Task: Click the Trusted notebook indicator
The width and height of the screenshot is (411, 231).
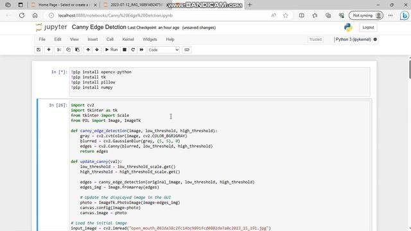Action: pyautogui.click(x=315, y=39)
